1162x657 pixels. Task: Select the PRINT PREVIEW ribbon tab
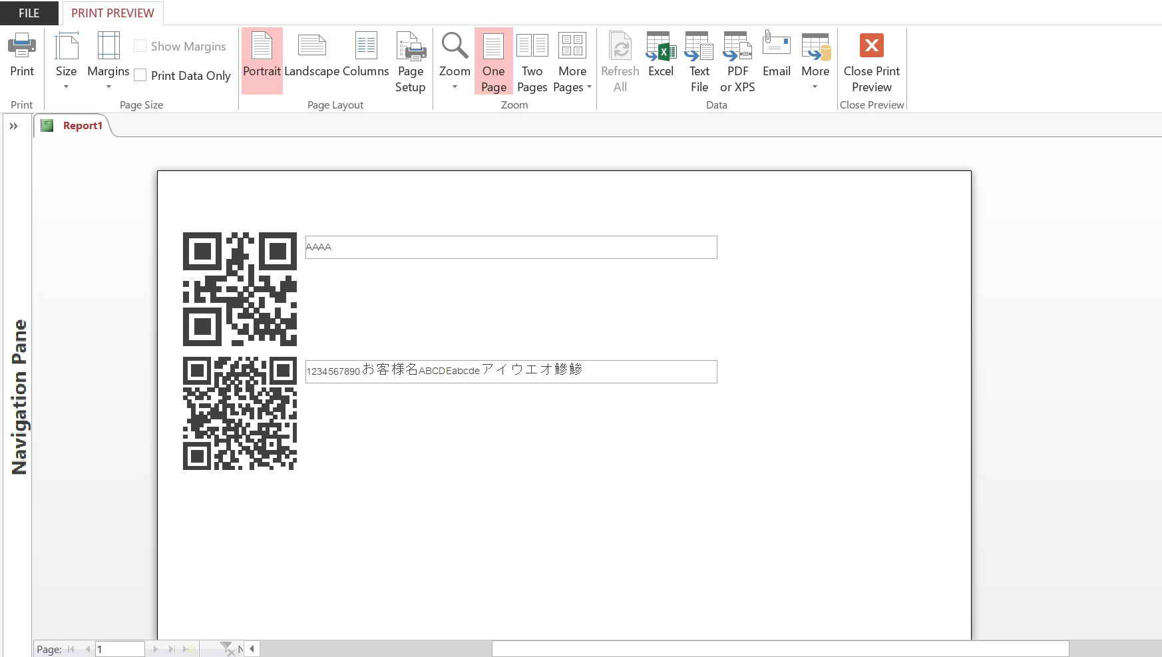coord(112,13)
